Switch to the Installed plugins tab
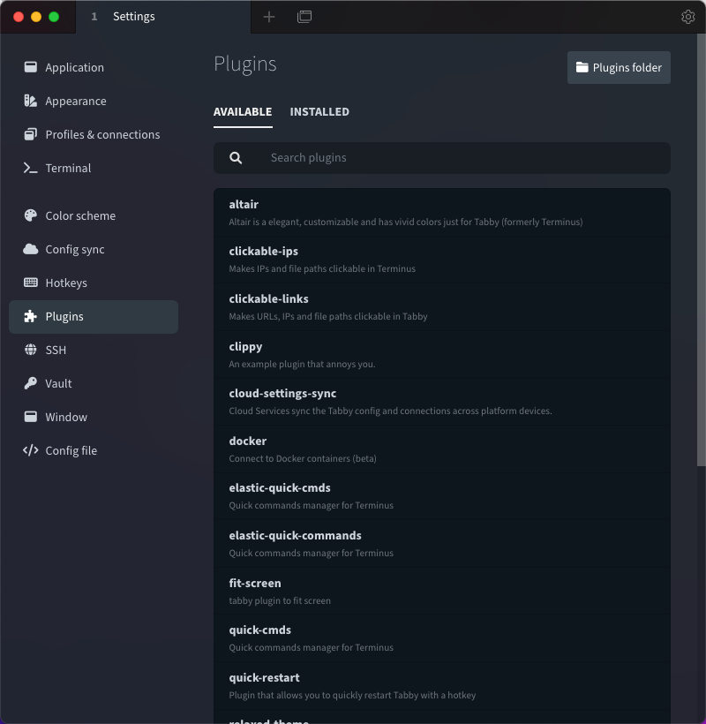Image resolution: width=706 pixels, height=724 pixels. point(319,112)
